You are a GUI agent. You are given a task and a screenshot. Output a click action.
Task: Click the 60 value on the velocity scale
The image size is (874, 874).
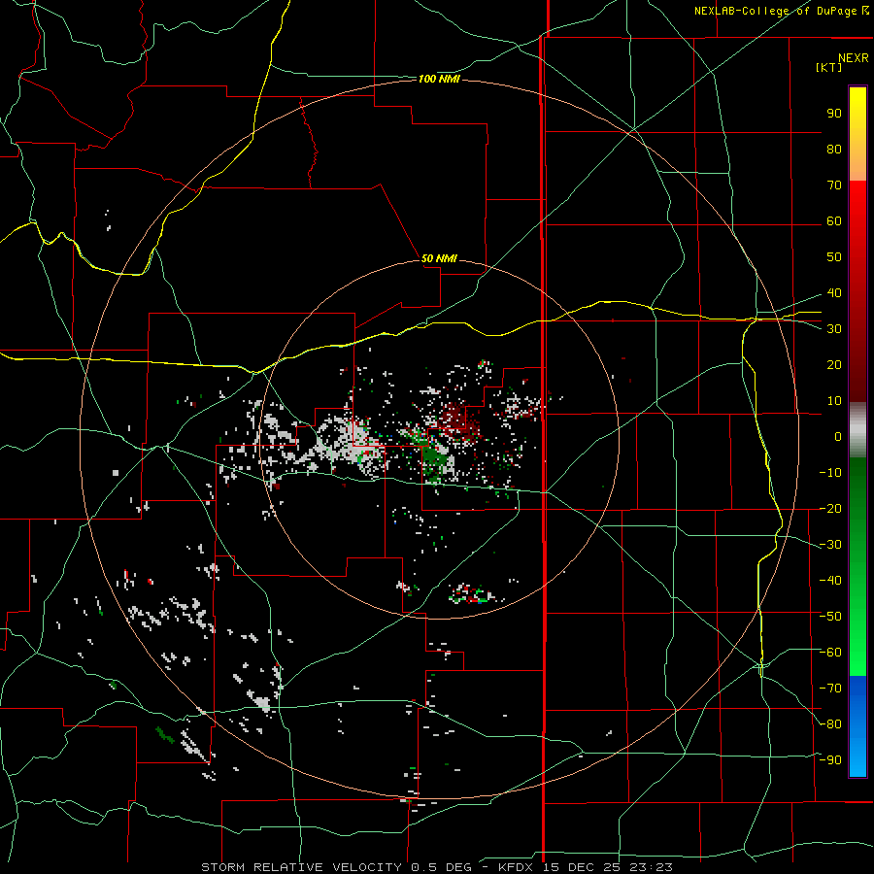[834, 221]
